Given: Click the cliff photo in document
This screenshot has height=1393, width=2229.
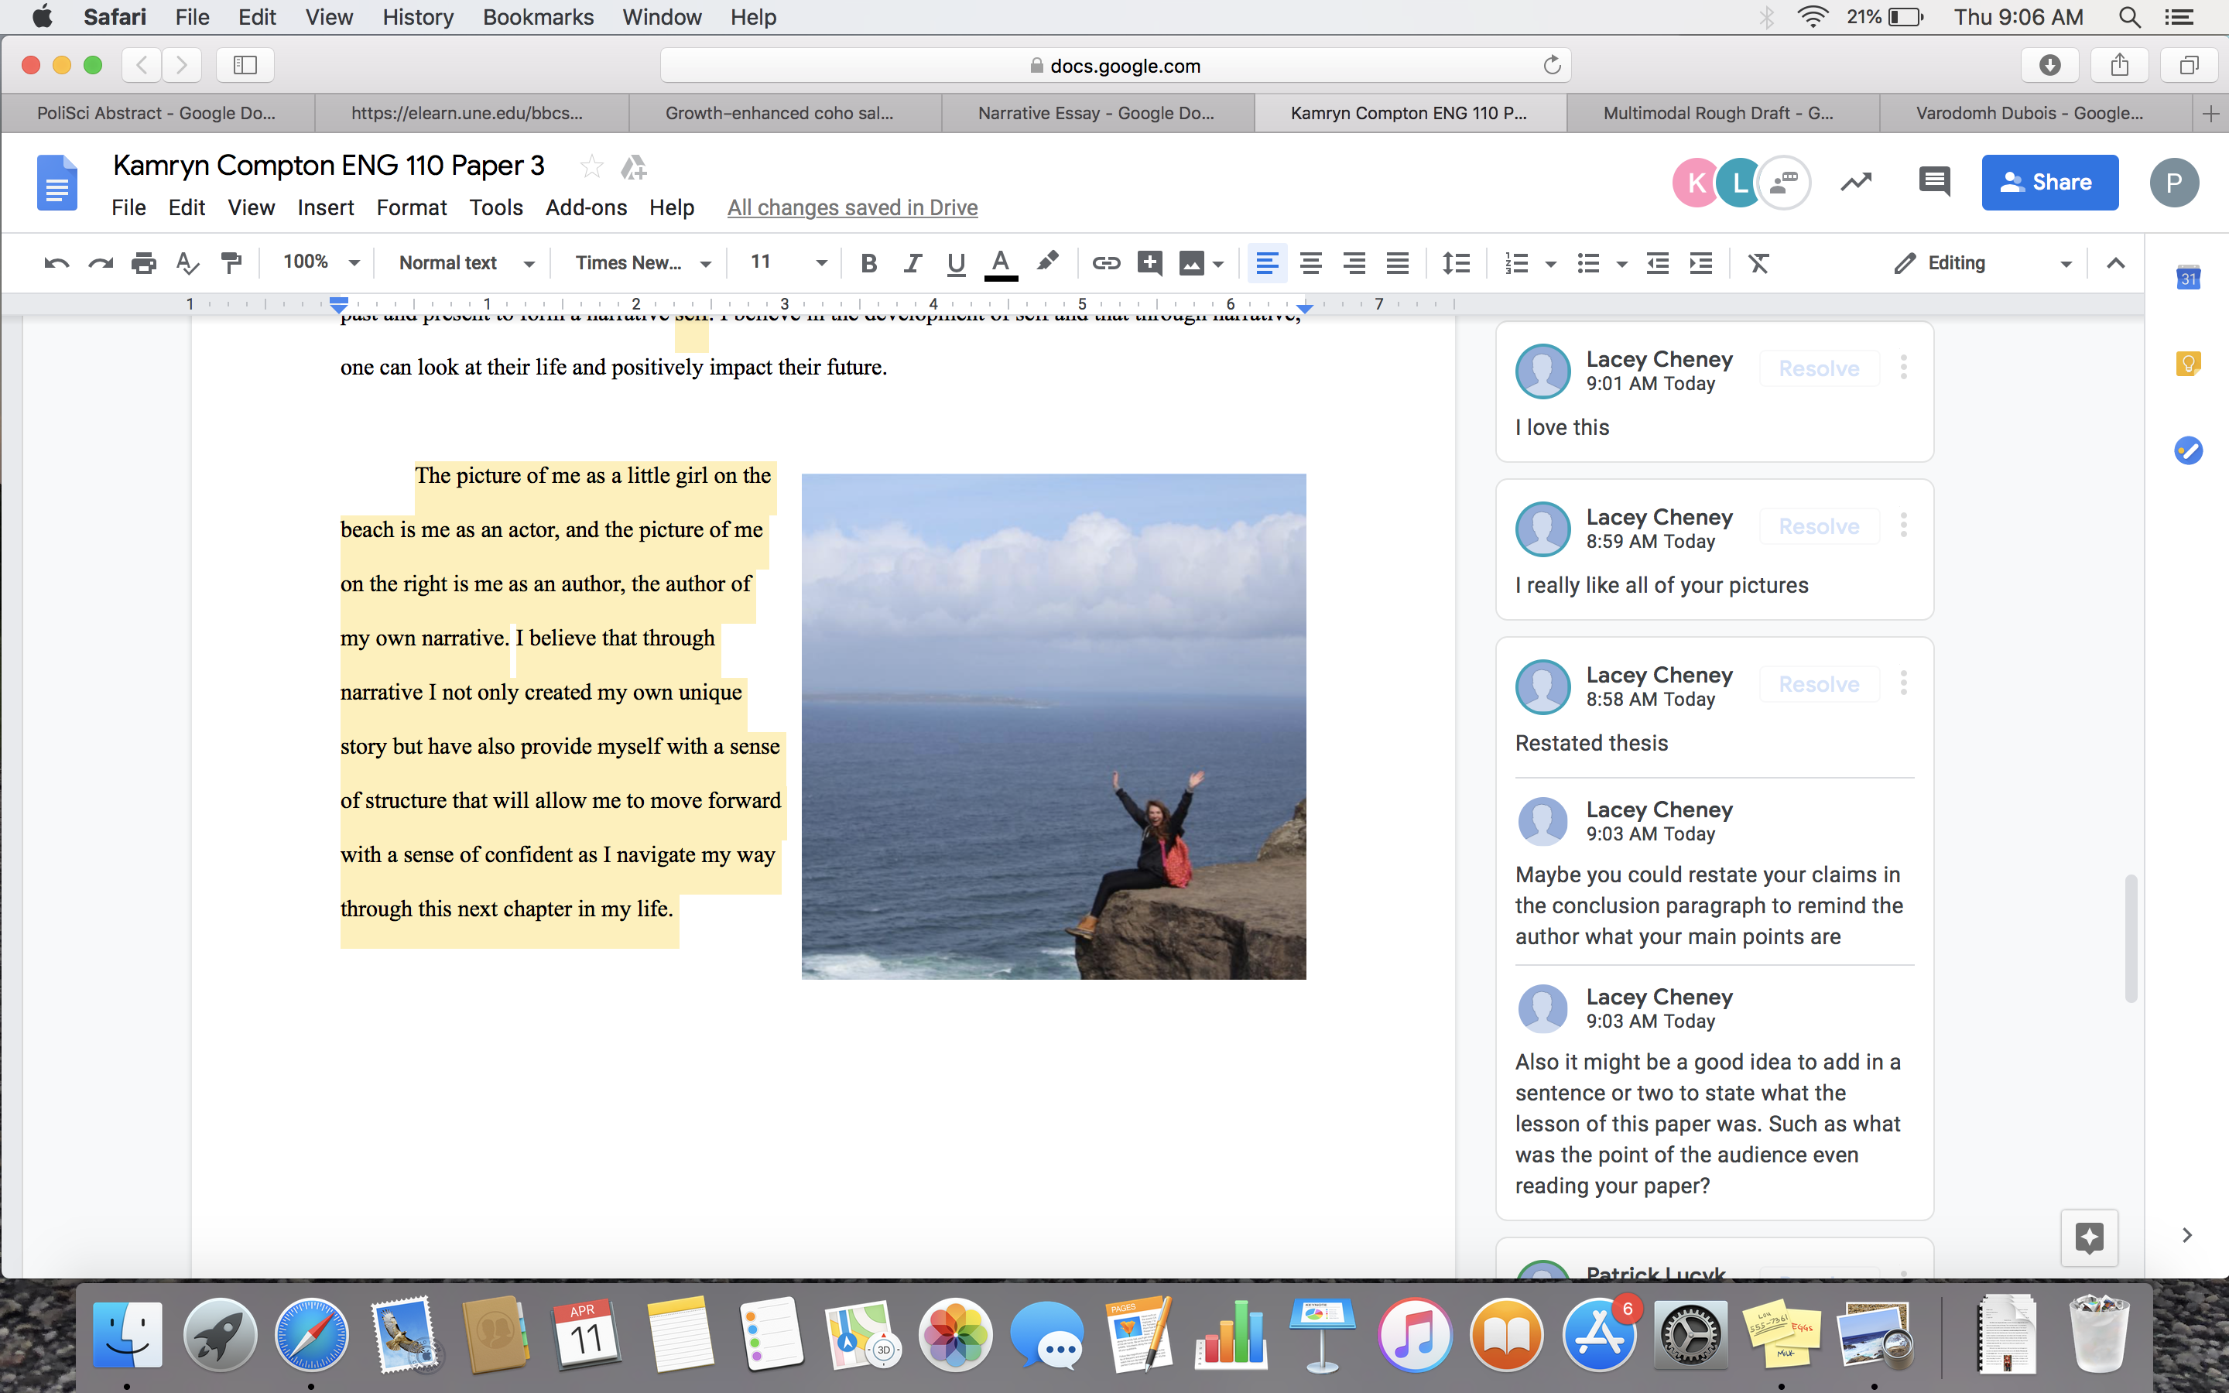Looking at the screenshot, I should tap(1053, 726).
